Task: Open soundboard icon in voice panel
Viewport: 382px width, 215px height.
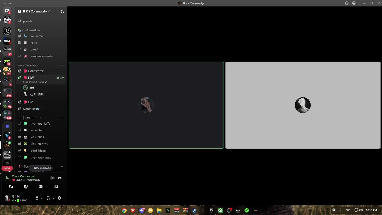Action: tap(56, 187)
